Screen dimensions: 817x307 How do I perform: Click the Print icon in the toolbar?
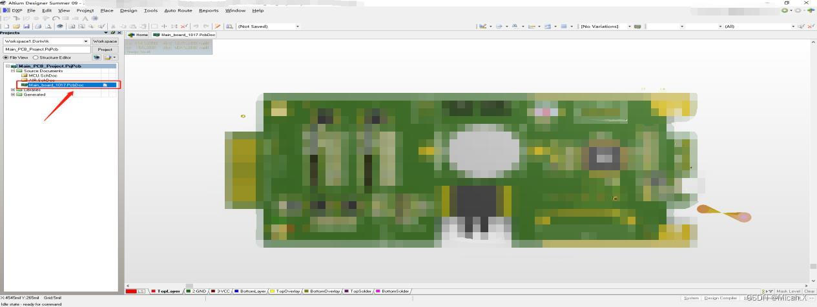click(38, 26)
